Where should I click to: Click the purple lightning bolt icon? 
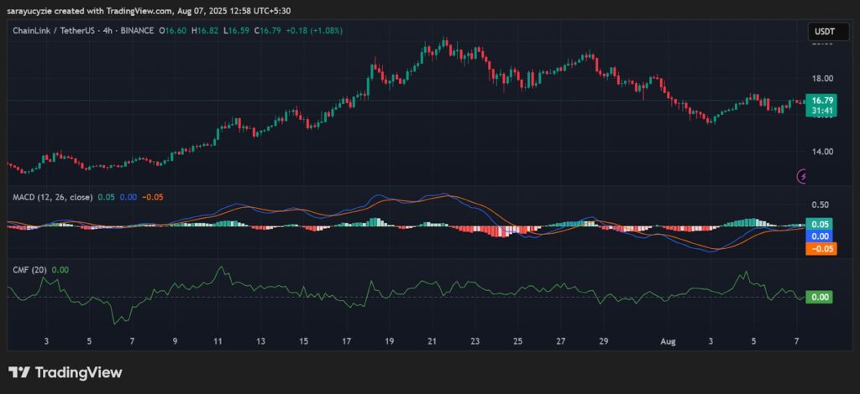point(803,176)
